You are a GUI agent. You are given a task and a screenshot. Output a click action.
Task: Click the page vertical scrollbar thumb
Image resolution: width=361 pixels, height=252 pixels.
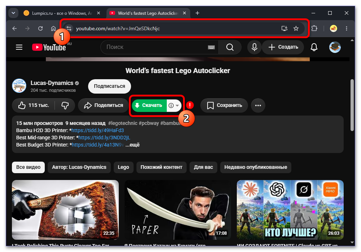pyautogui.click(x=352, y=105)
